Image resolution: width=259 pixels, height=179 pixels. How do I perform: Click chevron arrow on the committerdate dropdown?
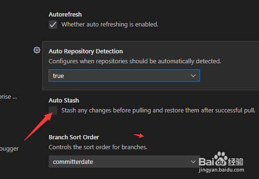(x=193, y=162)
